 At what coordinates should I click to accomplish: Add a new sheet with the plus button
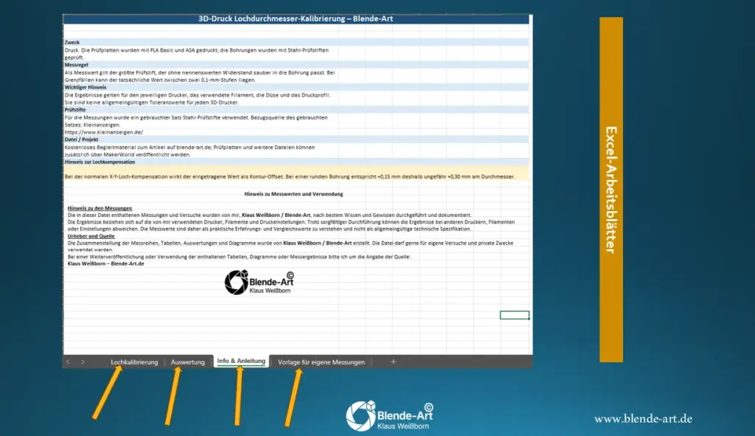click(x=393, y=361)
